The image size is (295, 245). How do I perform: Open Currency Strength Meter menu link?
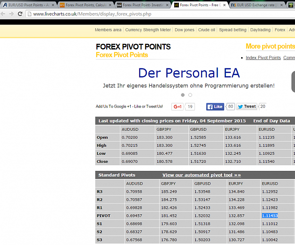tap(148, 30)
